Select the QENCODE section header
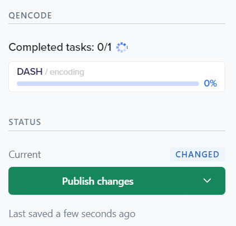 (30, 16)
